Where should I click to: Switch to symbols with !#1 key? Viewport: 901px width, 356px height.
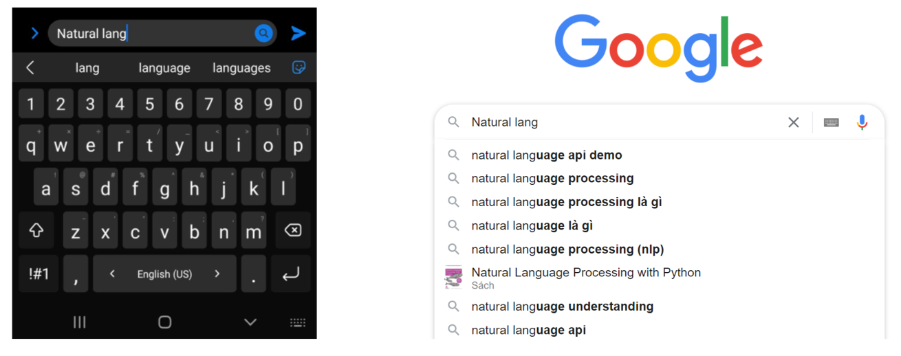39,274
